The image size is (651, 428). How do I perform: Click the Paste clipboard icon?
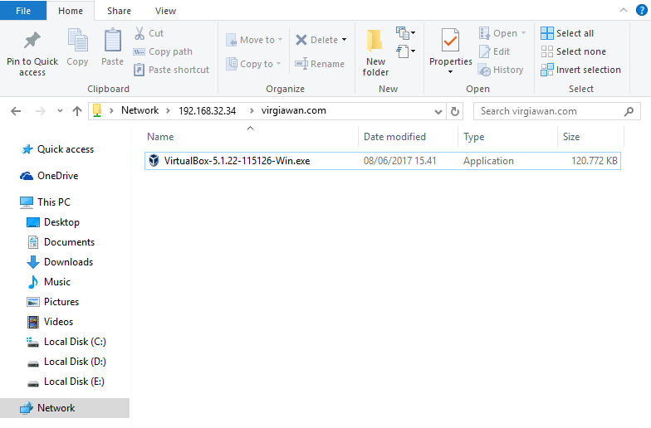(x=113, y=40)
